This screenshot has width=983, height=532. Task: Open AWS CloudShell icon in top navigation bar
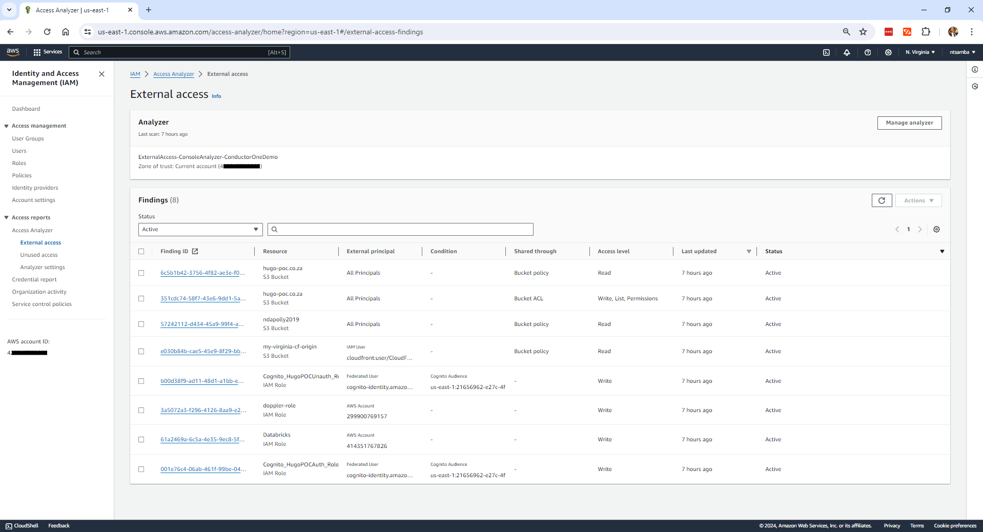826,52
